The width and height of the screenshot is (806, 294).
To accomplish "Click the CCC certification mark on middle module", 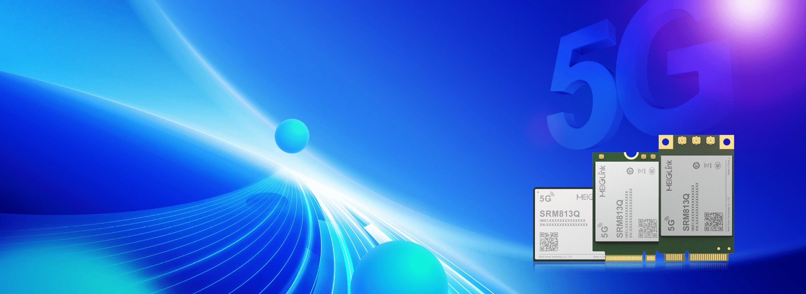I will [652, 171].
